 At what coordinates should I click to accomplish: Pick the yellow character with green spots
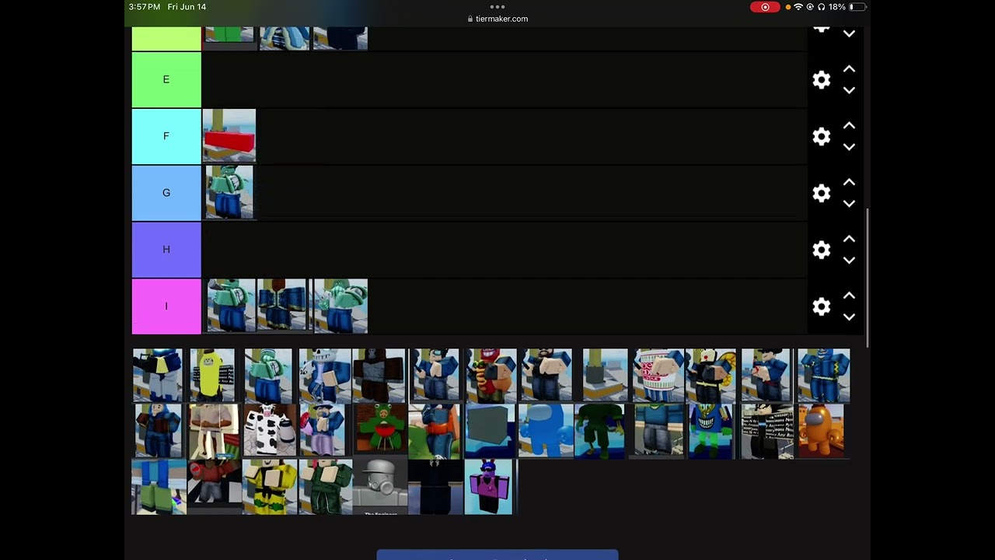pyautogui.click(x=269, y=487)
